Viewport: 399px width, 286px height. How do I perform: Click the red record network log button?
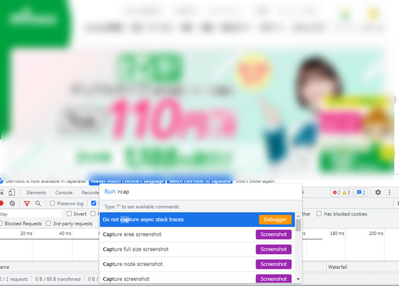[2, 203]
